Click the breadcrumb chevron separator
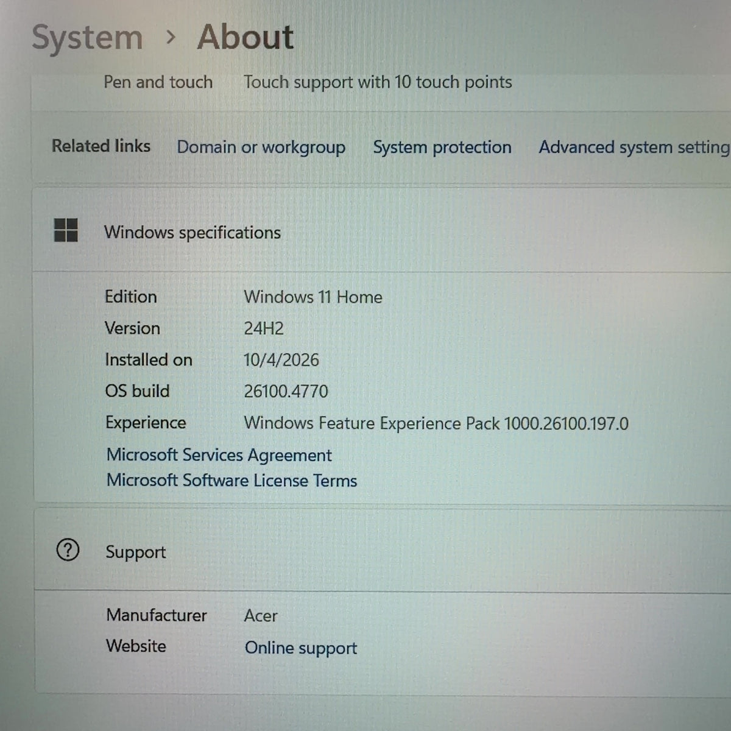The width and height of the screenshot is (731, 731). point(171,38)
